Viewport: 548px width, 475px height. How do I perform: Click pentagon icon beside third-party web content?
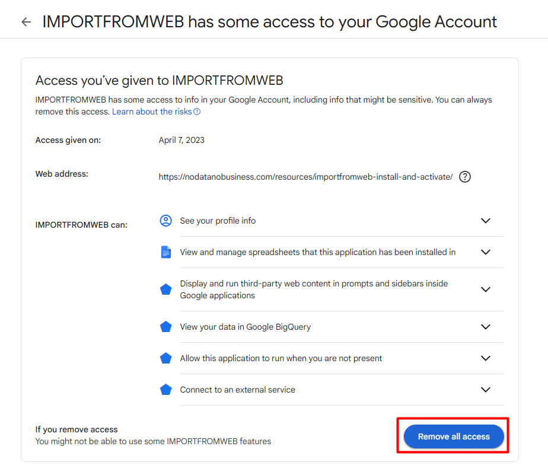point(166,289)
